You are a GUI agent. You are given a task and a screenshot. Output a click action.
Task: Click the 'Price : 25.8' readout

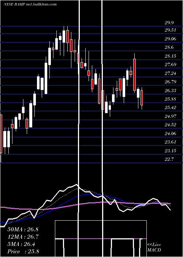[23, 251]
